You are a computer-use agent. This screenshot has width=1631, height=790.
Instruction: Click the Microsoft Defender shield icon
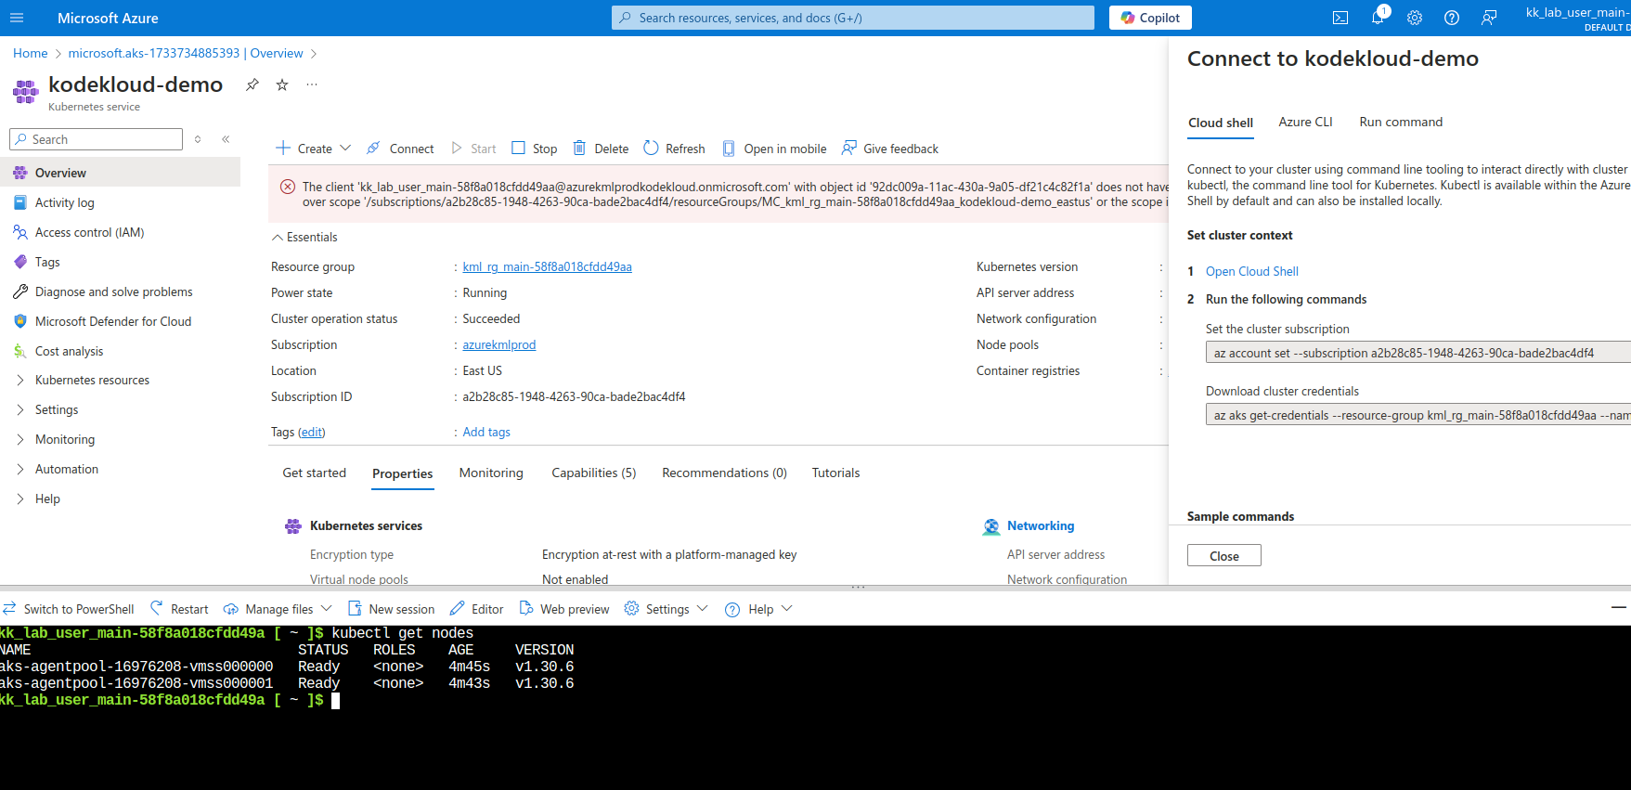point(20,321)
